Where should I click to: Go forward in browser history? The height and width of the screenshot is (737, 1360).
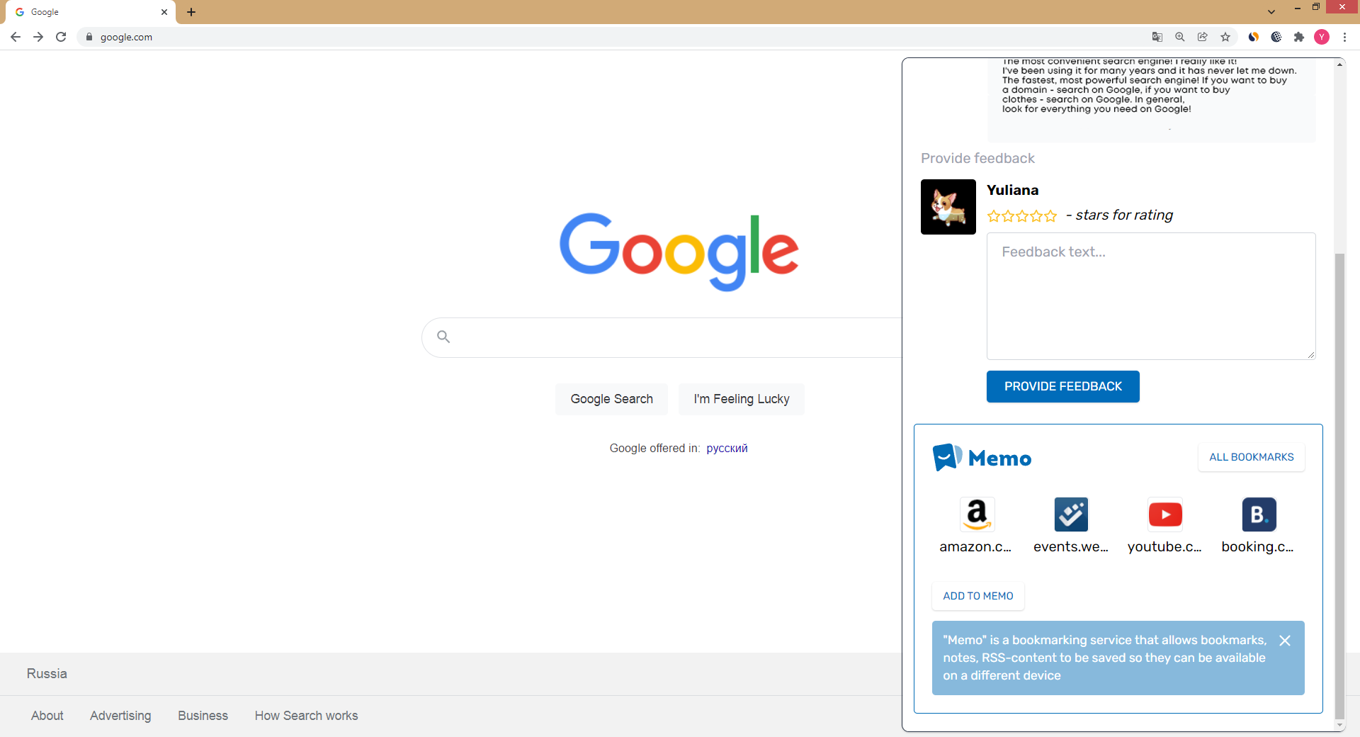pyautogui.click(x=38, y=37)
